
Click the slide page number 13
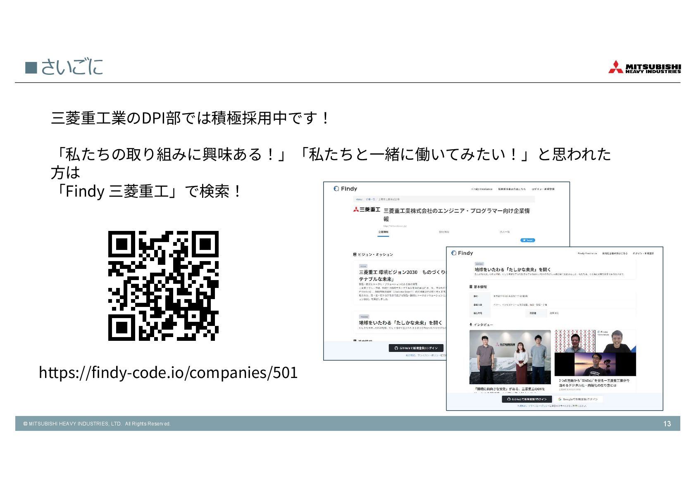(667, 424)
